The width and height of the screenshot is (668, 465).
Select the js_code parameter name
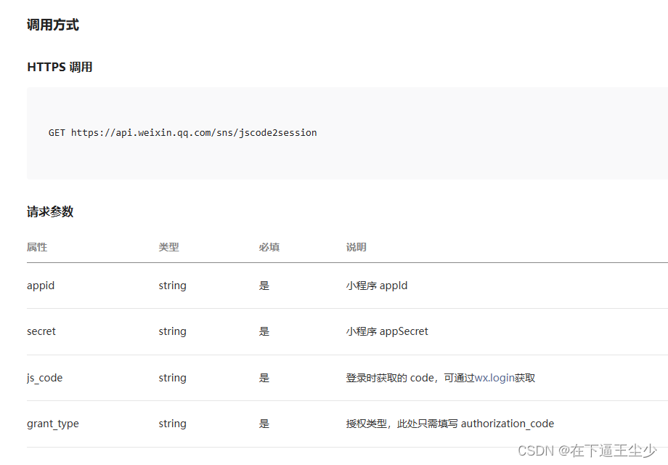[x=44, y=377]
